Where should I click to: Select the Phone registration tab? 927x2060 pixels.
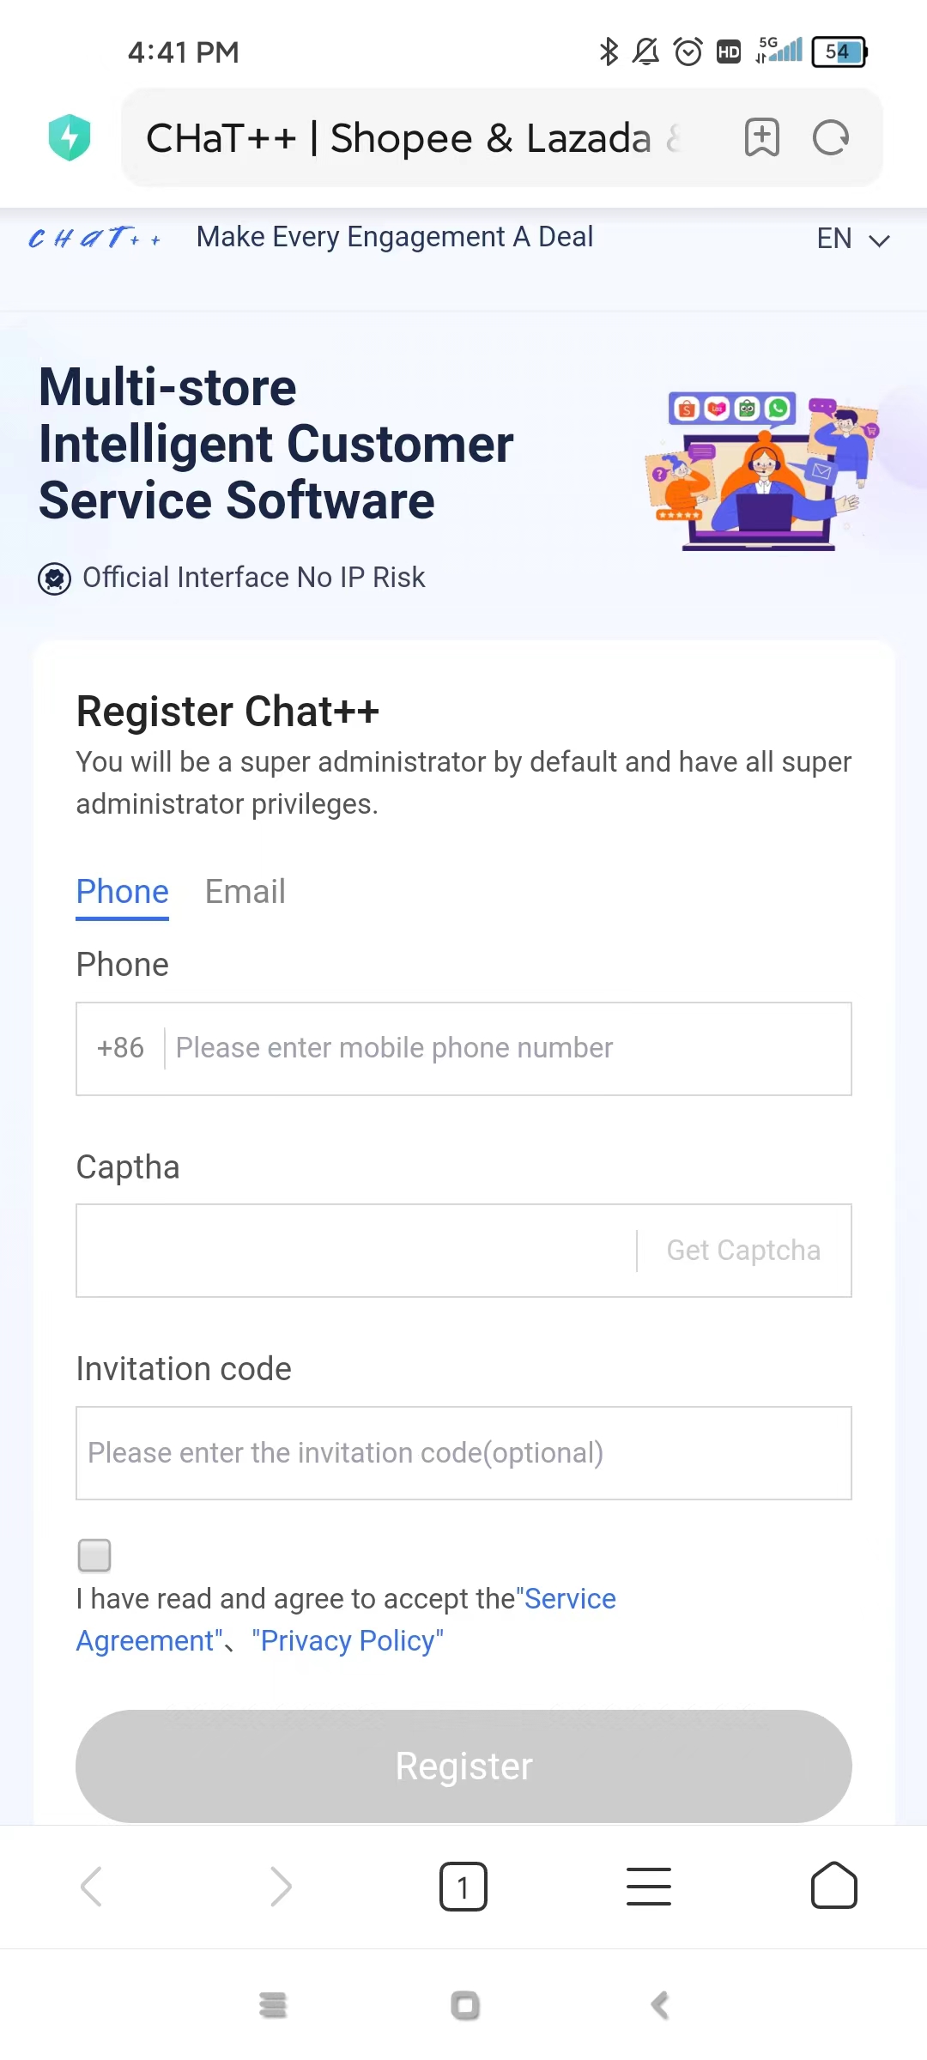[122, 892]
